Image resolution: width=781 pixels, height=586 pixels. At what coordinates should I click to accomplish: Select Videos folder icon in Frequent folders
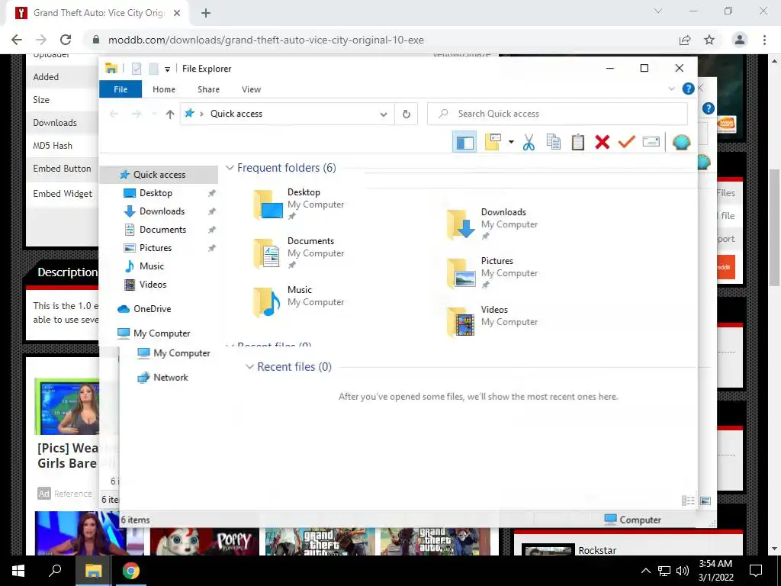click(461, 322)
